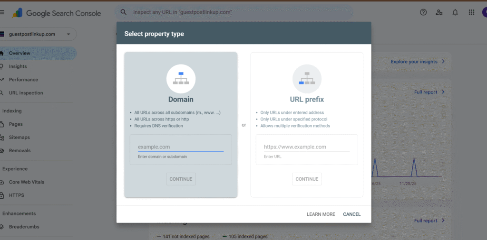Focus the https://www.example.com URL input field

point(306,147)
